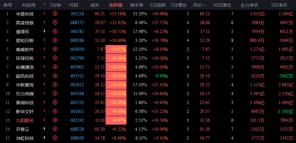Open 3-minute playback icon for 环球印务
This screenshot has height=143, width=296.
[55, 58]
